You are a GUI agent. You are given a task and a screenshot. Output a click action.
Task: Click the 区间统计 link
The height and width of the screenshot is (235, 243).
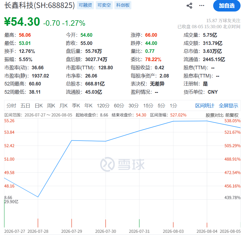pyautogui.click(x=205, y=106)
